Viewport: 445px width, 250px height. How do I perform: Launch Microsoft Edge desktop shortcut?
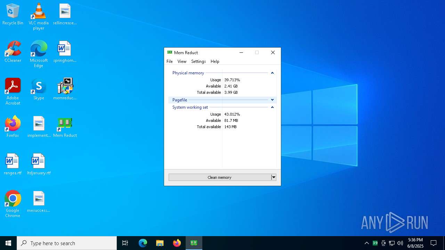tap(39, 54)
